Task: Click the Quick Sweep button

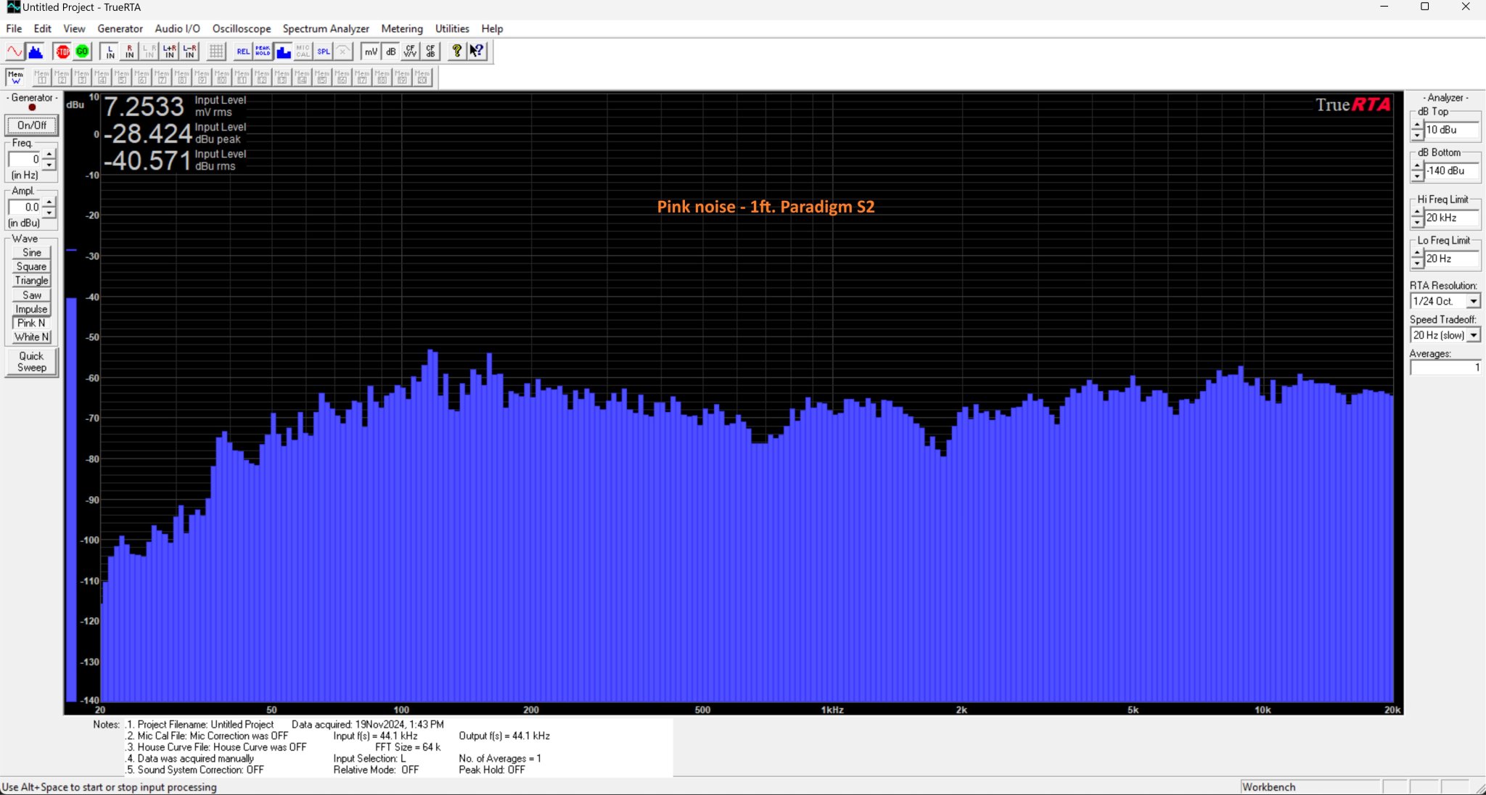Action: click(x=31, y=361)
